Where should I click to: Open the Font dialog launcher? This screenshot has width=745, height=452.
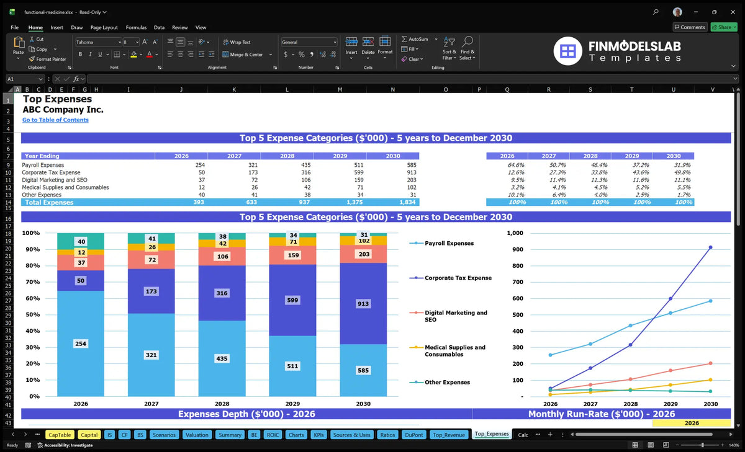[159, 67]
